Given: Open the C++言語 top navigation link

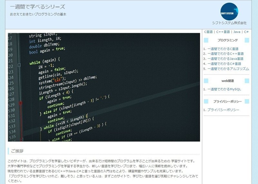Looking at the screenshot, I should [x=223, y=32].
